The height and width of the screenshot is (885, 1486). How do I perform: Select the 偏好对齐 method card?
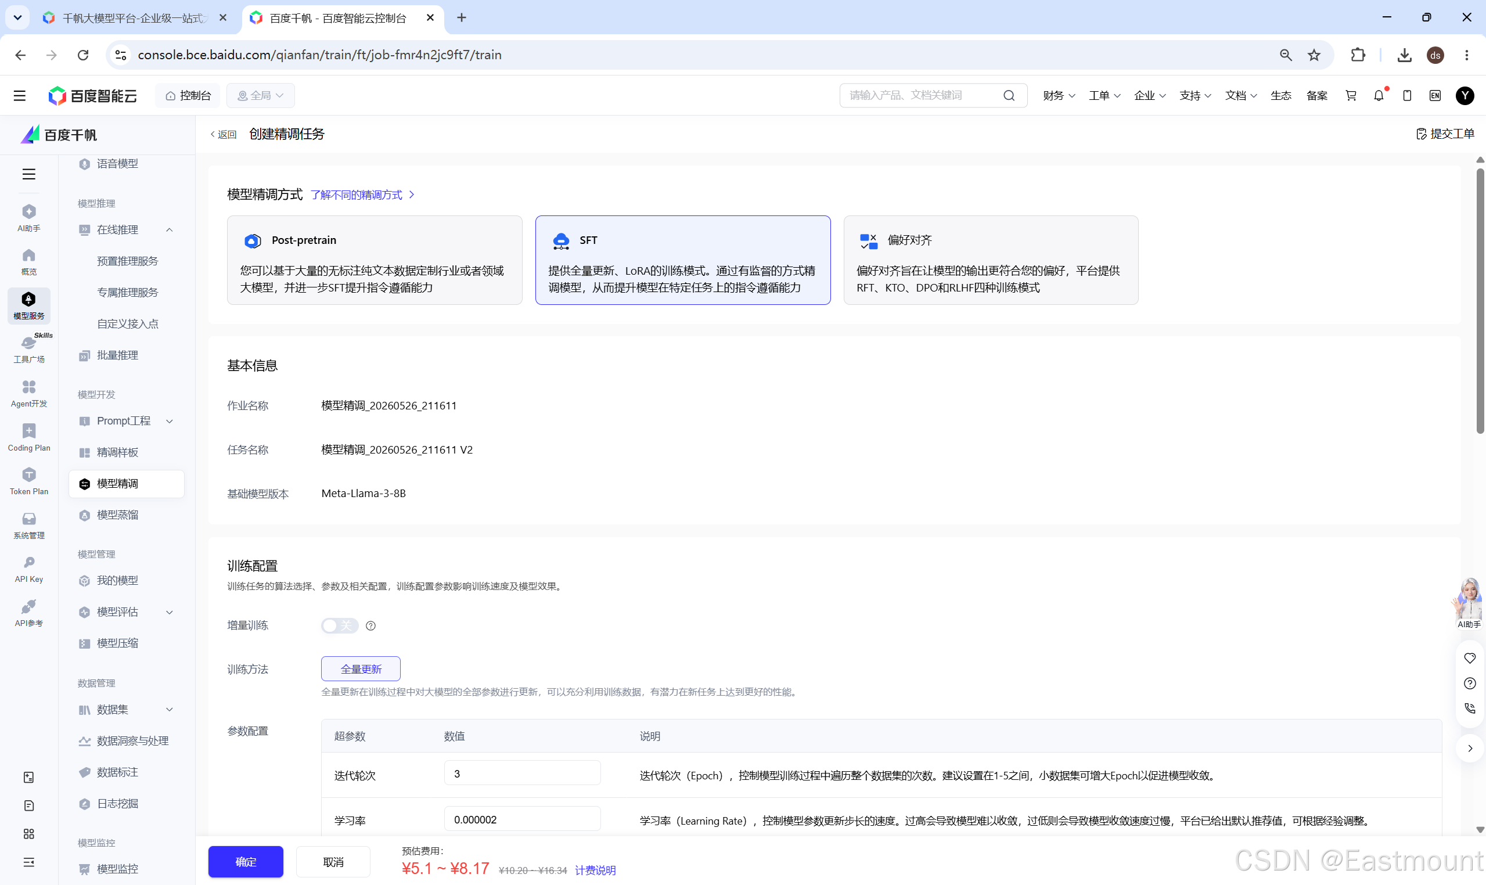(991, 260)
